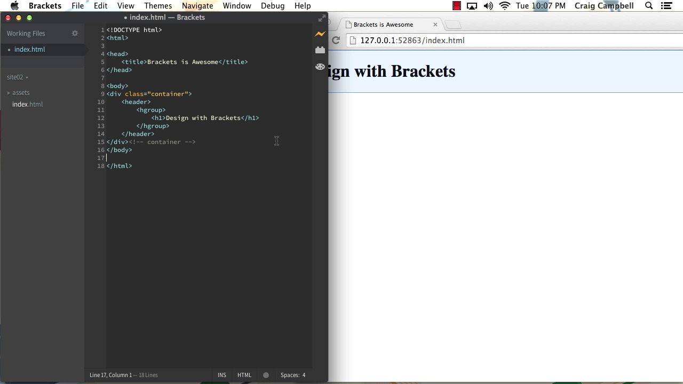Click the Wi-Fi status icon

(x=505, y=6)
